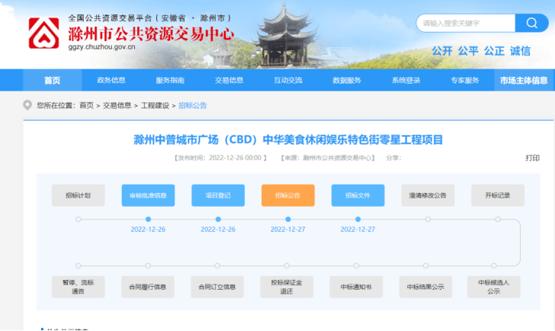Go to 工程建设 in the breadcrumb
The height and width of the screenshot is (331, 555).
point(155,105)
